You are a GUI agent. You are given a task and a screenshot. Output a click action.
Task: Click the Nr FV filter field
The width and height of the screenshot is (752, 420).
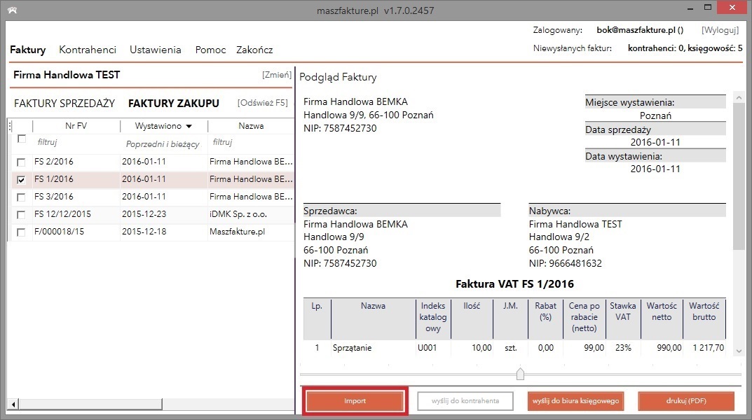click(76, 142)
